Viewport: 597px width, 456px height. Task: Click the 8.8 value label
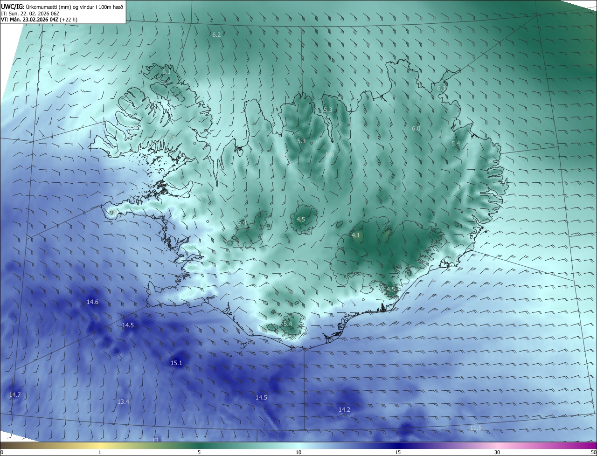330,154
